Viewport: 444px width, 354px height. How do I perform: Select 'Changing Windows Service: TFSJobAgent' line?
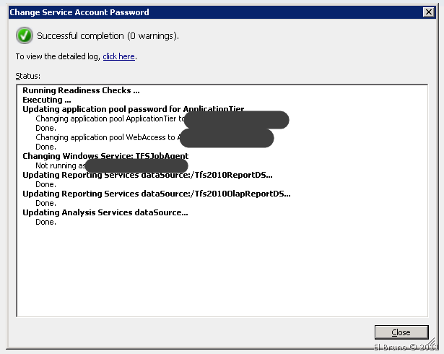pyautogui.click(x=105, y=156)
